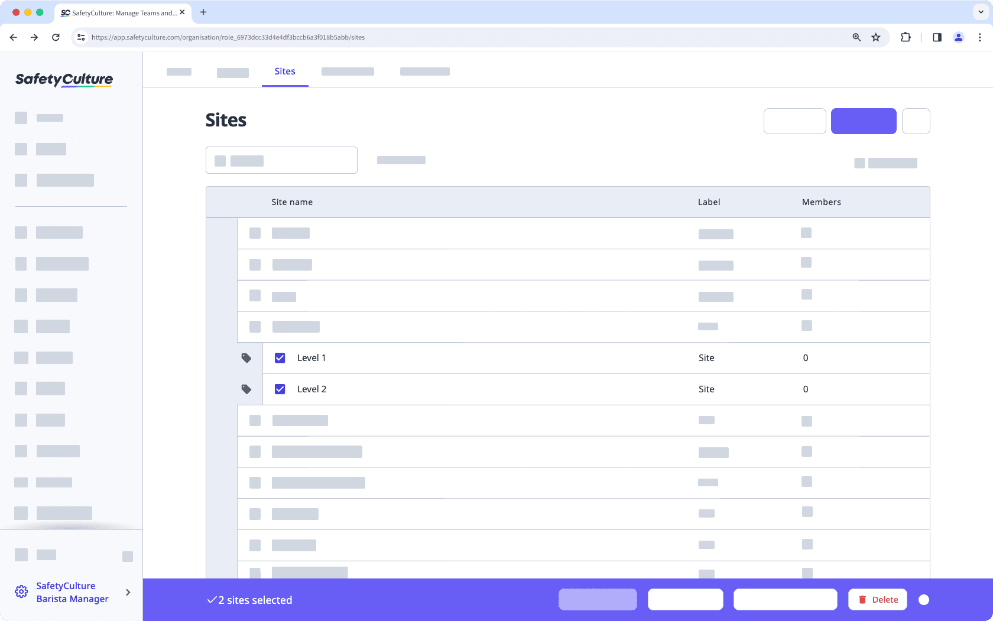Viewport: 993px width, 621px height.
Task: Click the tag icon beside Level 1
Action: [x=246, y=357]
